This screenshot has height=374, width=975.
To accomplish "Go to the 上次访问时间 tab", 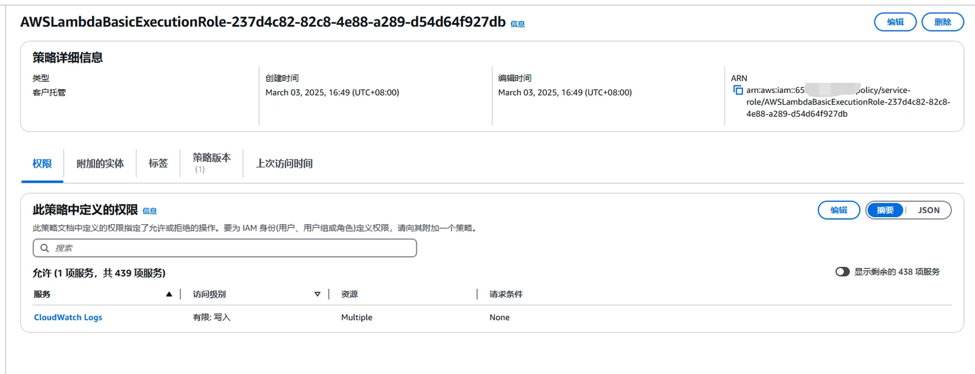I will (284, 164).
